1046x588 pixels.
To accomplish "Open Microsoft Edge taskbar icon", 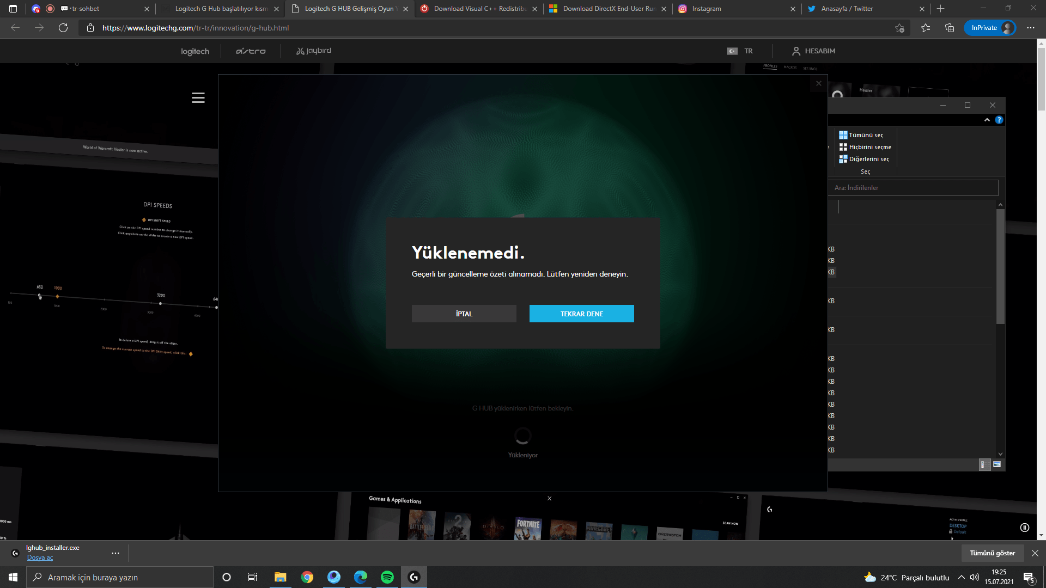I will 361,577.
